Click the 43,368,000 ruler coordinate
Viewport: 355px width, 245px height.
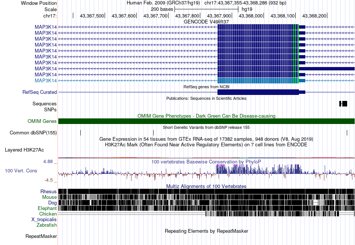pos(251,16)
